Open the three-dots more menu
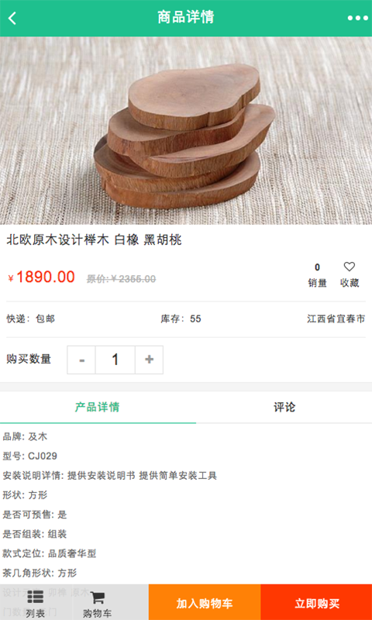The height and width of the screenshot is (620, 372). (358, 18)
